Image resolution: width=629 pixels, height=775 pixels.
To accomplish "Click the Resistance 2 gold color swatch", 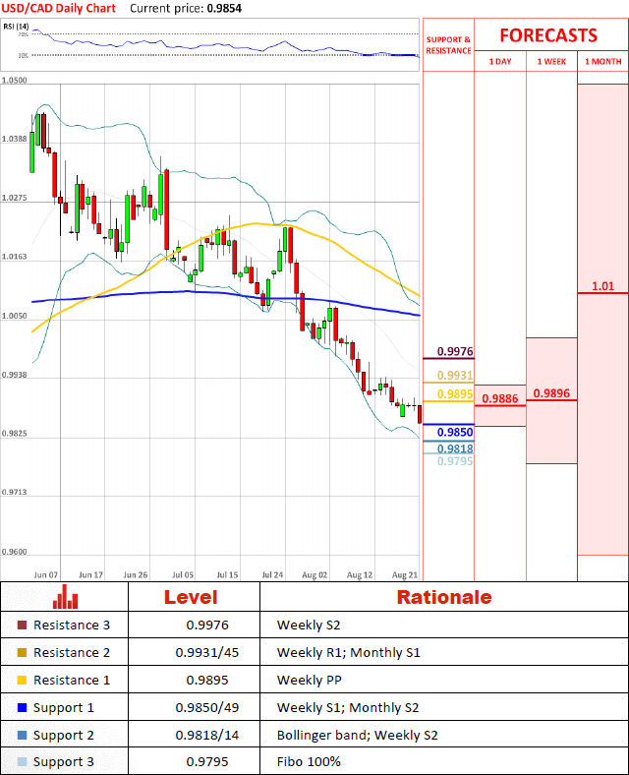I will pyautogui.click(x=22, y=652).
